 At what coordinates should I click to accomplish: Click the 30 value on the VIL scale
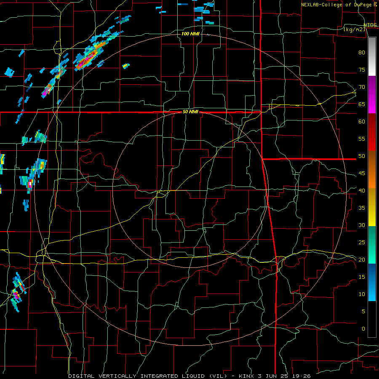pos(362,225)
